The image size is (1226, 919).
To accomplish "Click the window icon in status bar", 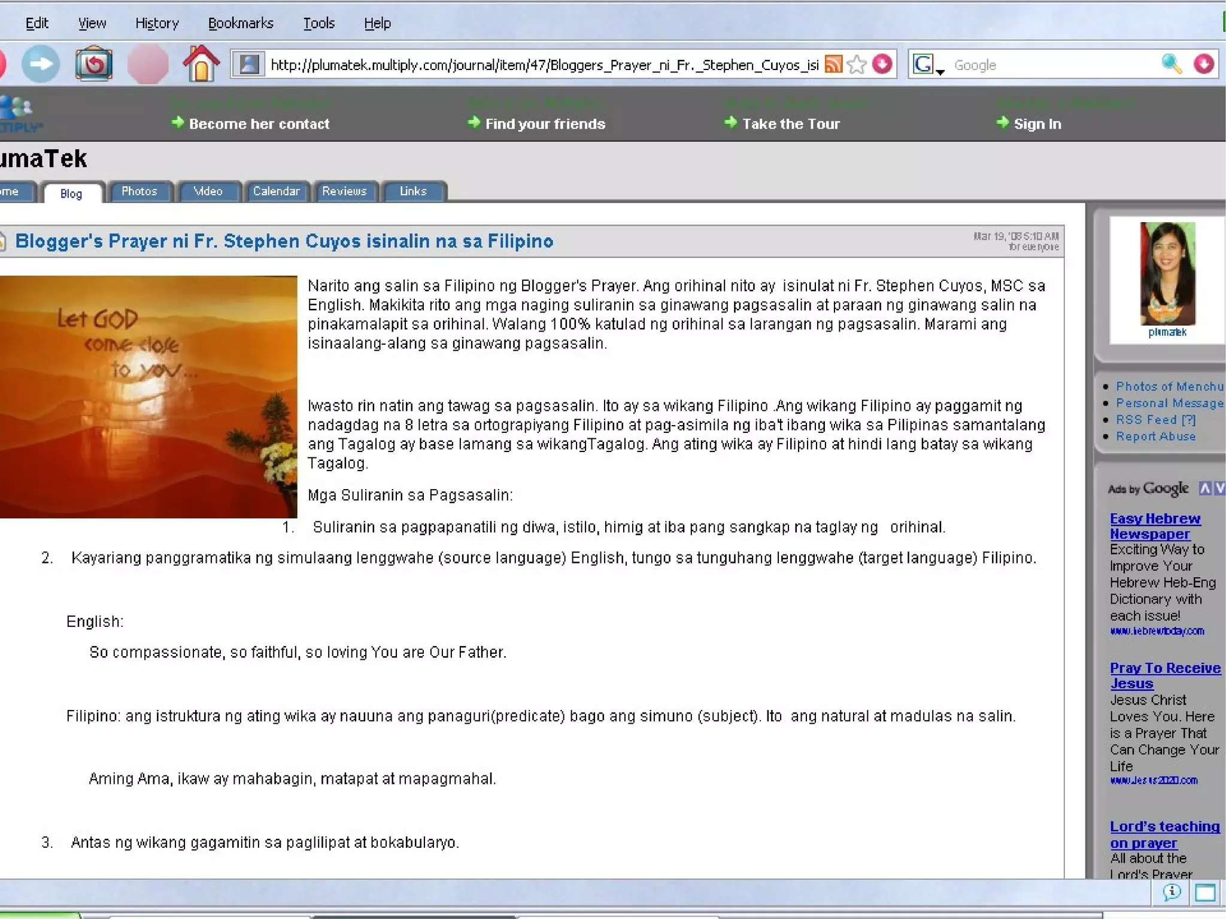I will coord(1205,893).
